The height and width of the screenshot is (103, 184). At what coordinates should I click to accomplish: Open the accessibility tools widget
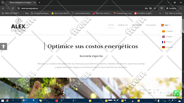[x=4, y=46]
